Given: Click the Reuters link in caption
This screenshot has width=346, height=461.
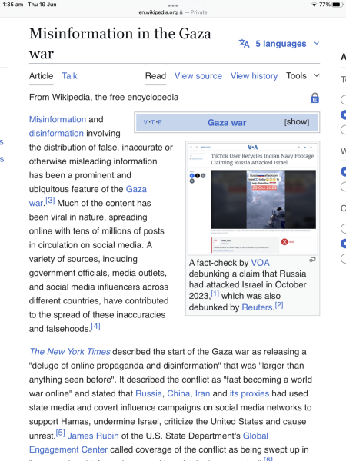Looking at the screenshot, I should click(x=257, y=307).
